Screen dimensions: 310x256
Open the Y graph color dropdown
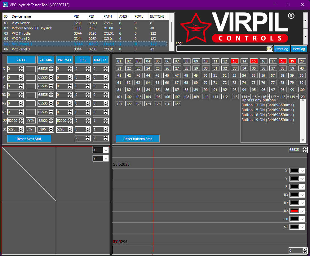coord(302,179)
